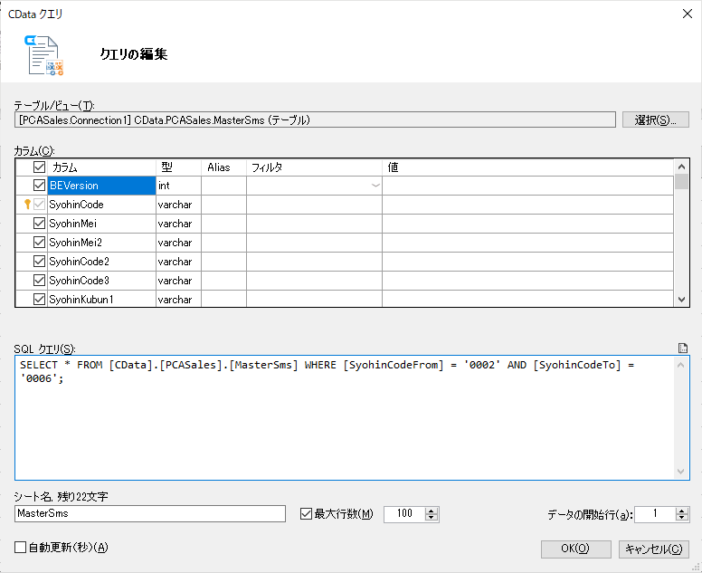Increase データの開始行 with the up arrow
The image size is (702, 573).
[x=682, y=511]
